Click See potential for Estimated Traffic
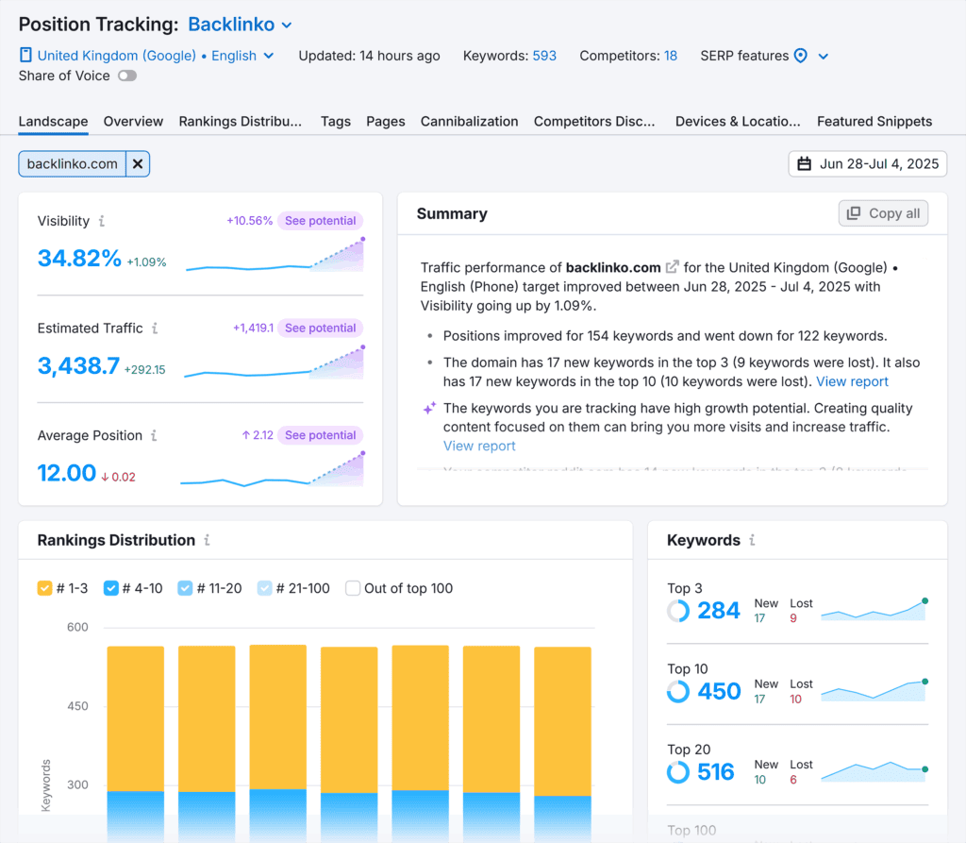Viewport: 966px width, 843px height. click(320, 329)
